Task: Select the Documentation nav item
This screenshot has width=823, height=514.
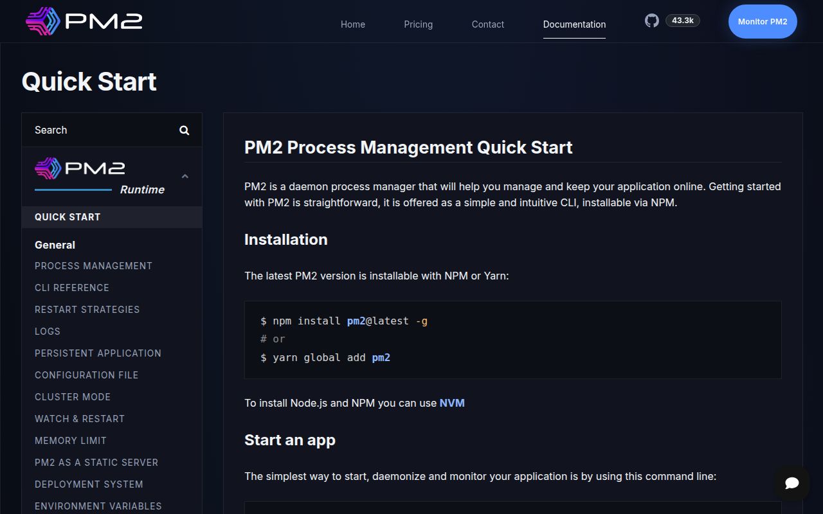Action: 574,24
